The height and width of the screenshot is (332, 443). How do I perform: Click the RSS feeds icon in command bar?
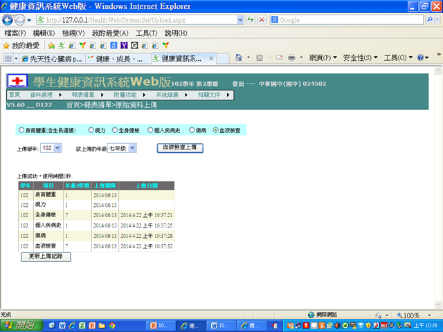[x=260, y=58]
